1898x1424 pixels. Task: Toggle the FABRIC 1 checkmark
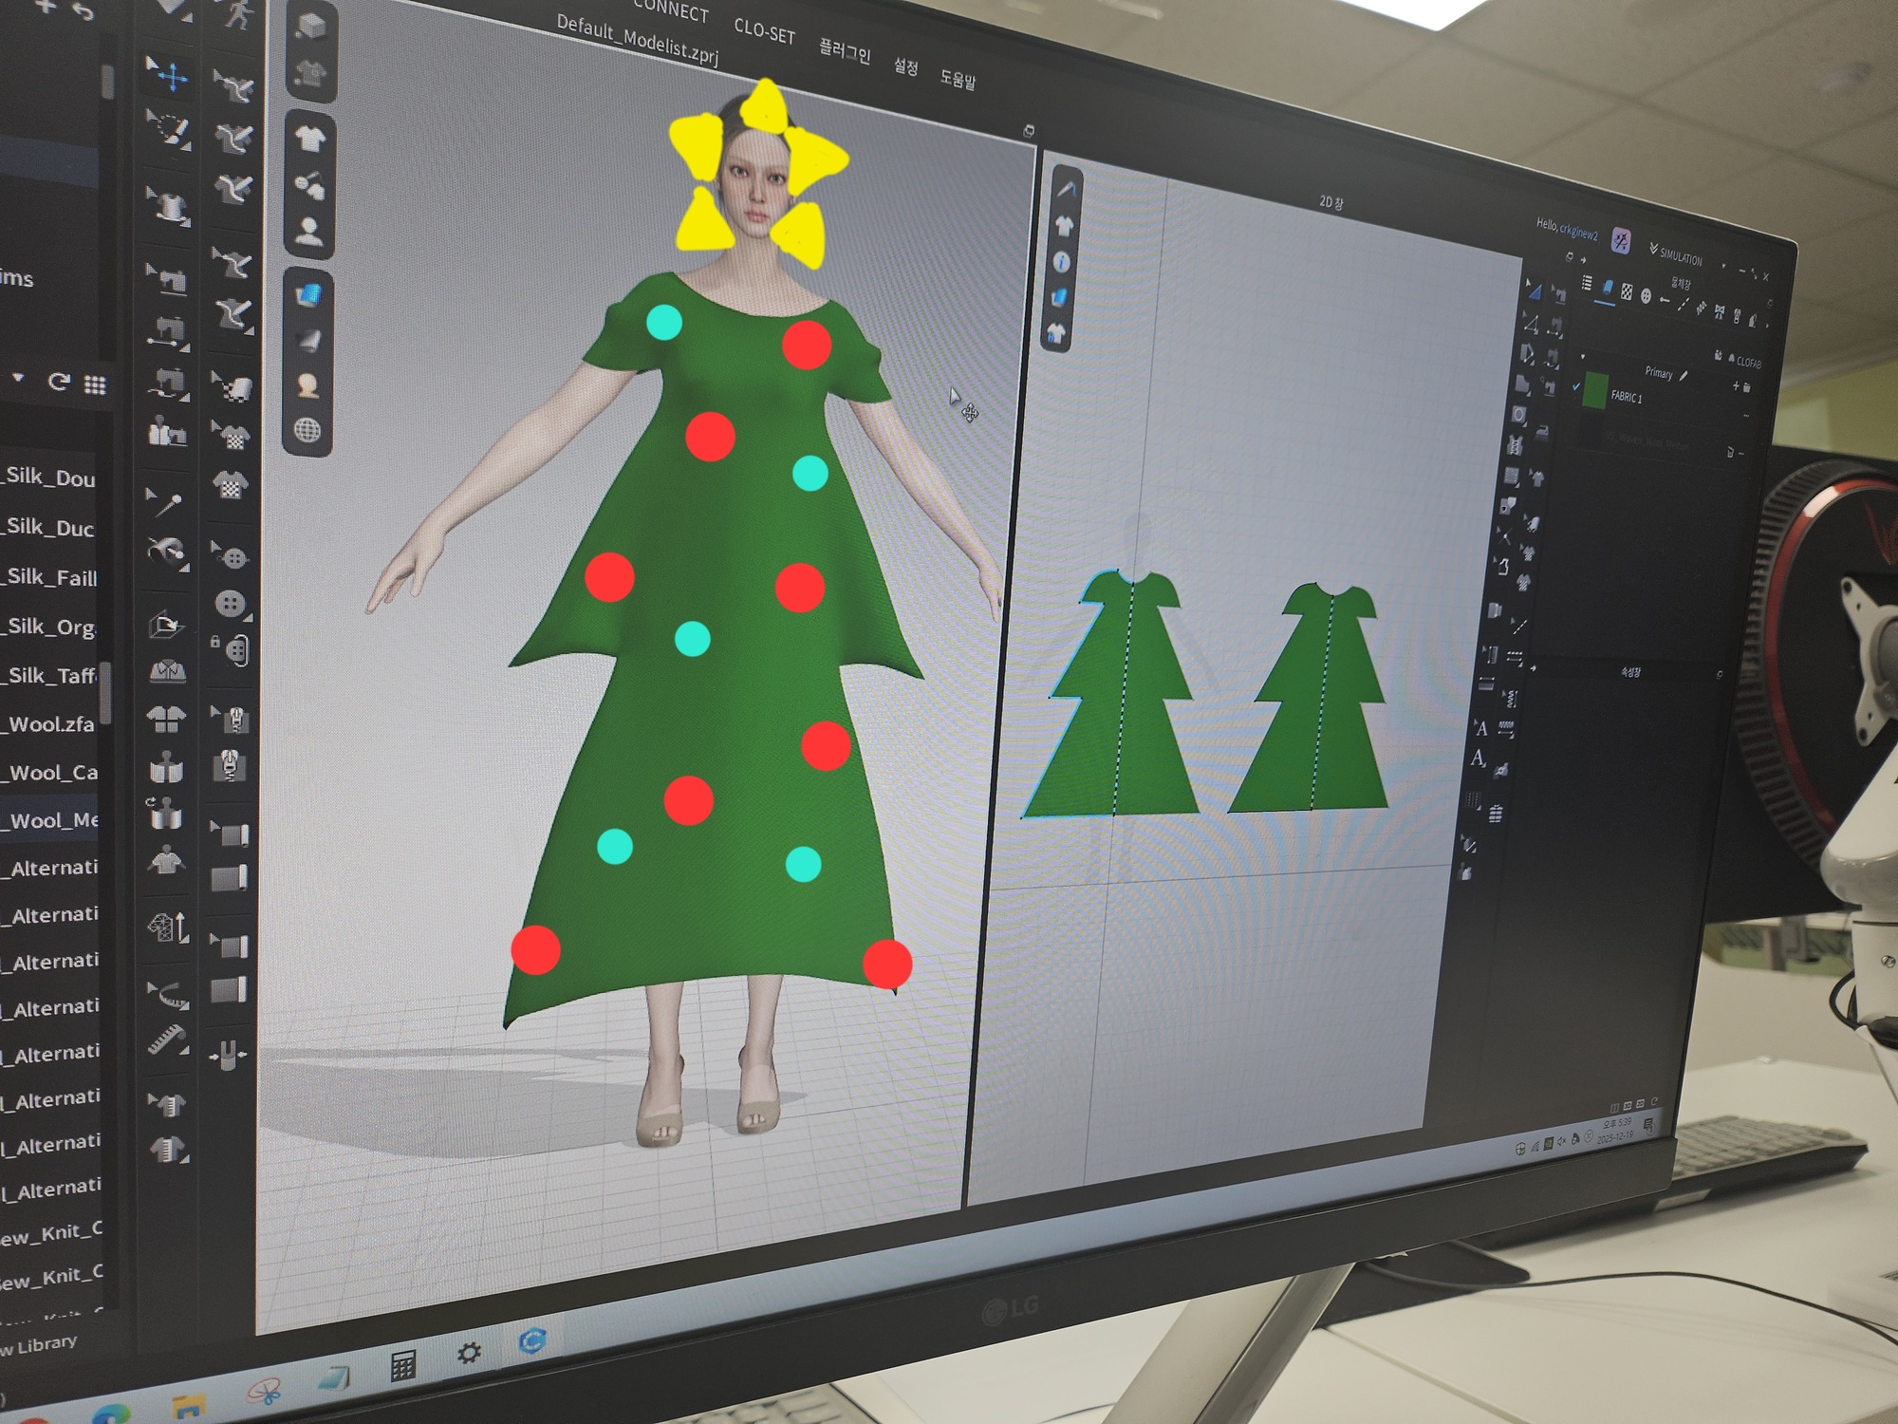tap(1576, 386)
